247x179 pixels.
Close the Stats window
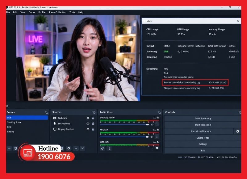pos(238,21)
